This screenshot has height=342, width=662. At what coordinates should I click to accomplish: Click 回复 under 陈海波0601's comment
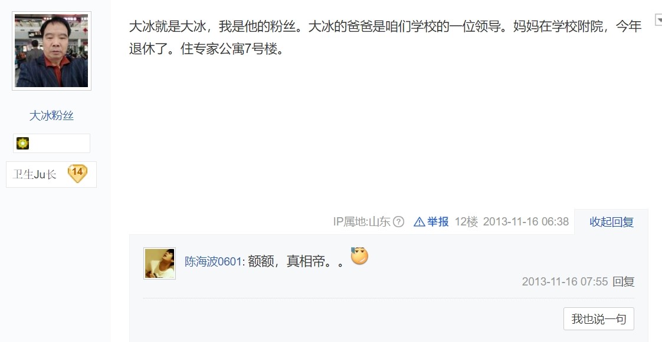click(x=623, y=281)
